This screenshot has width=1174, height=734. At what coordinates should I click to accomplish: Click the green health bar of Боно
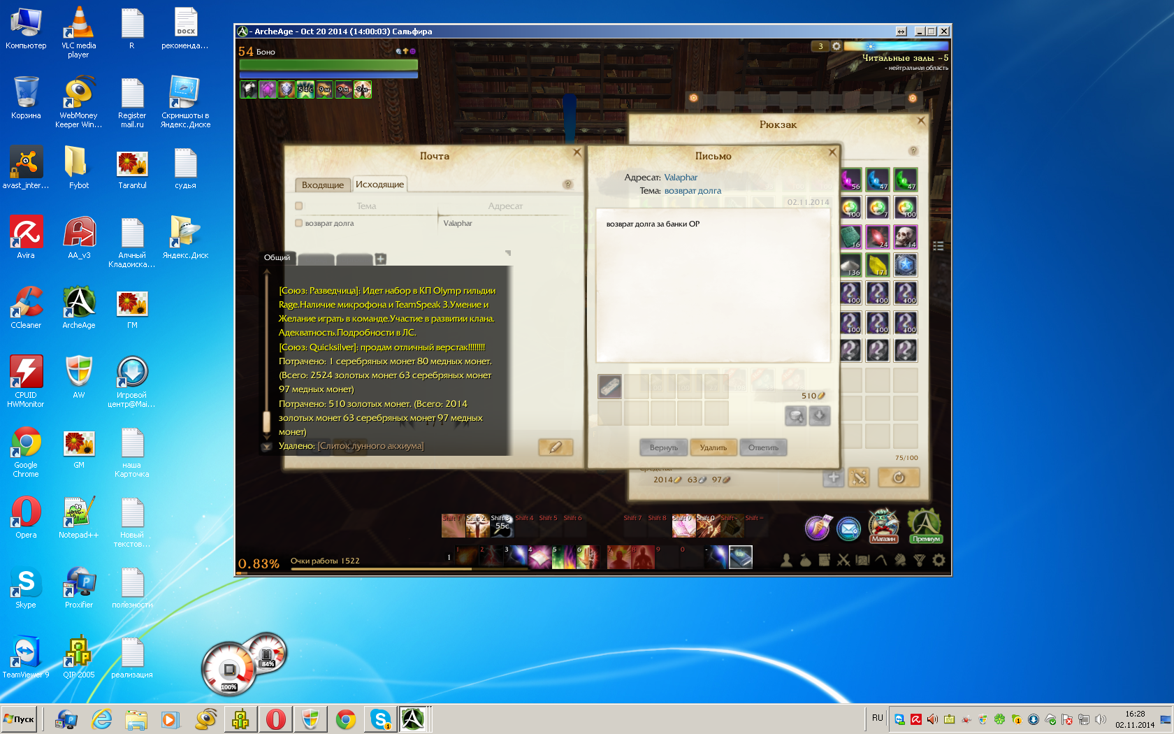[x=328, y=64]
